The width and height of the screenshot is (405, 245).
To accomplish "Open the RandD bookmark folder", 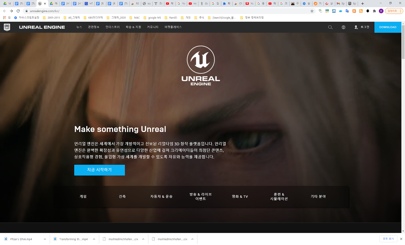I will (171, 17).
